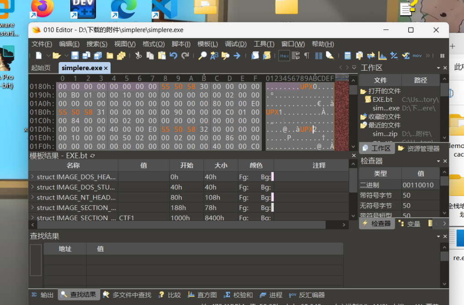Open the Replace tool icon
Screen dimensions: 464x305
pos(214,56)
